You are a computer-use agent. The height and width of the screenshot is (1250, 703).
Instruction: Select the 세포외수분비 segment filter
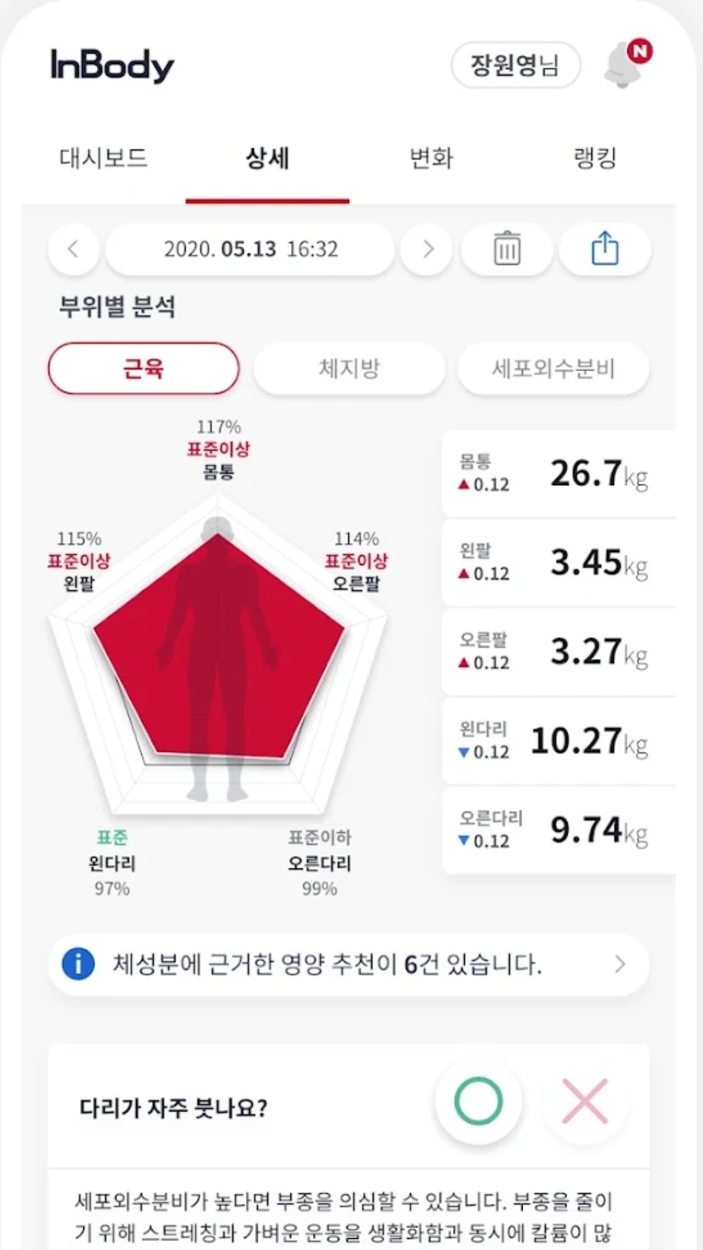coord(553,368)
